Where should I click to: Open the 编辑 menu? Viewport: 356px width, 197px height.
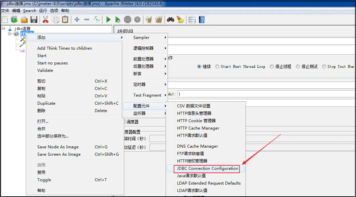(16, 11)
